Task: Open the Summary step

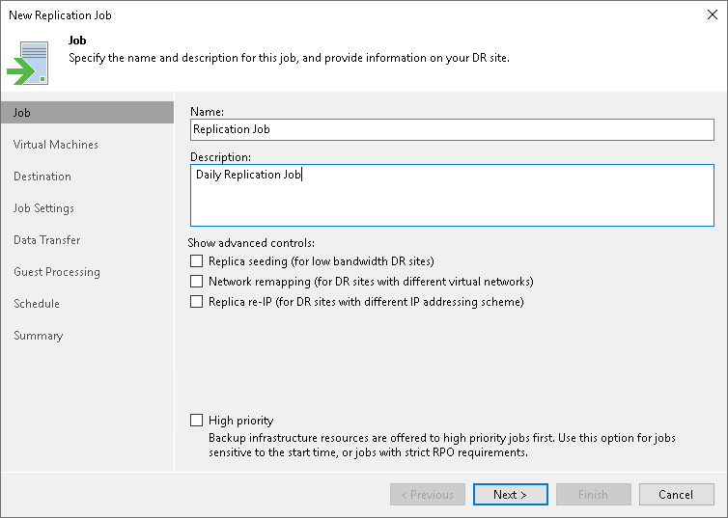Action: 39,336
